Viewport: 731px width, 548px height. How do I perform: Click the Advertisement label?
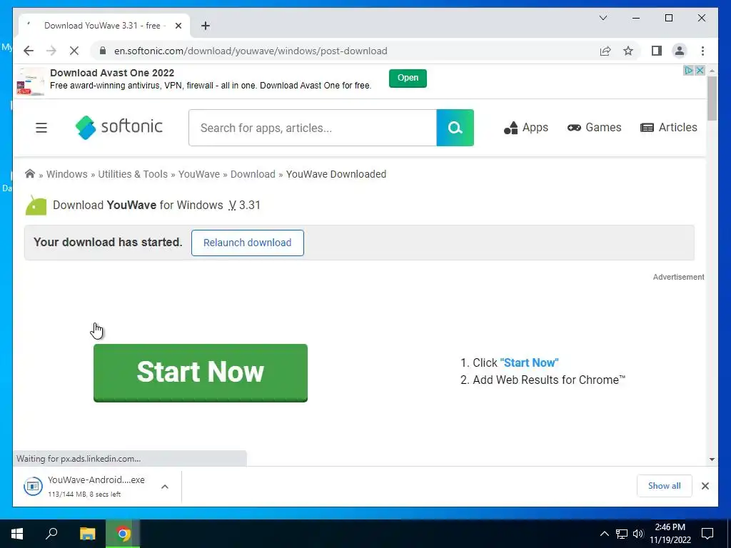(x=678, y=277)
